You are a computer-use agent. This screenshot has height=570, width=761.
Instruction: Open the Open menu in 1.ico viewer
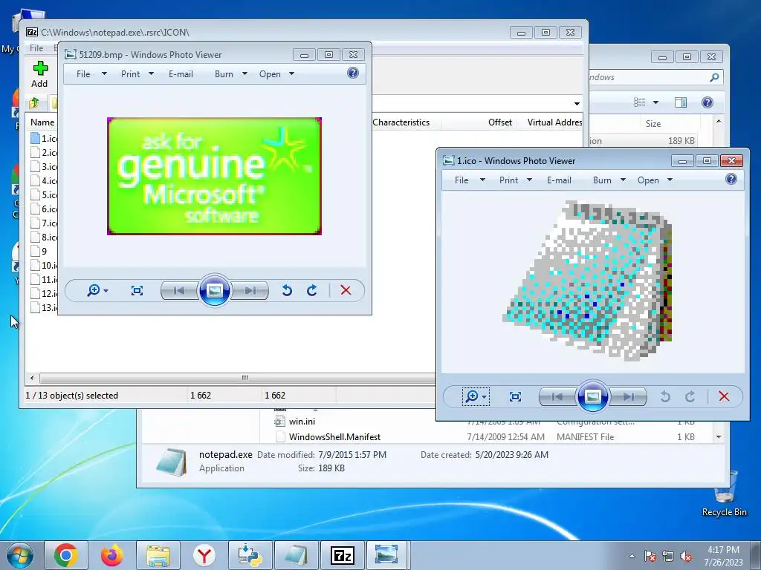655,180
